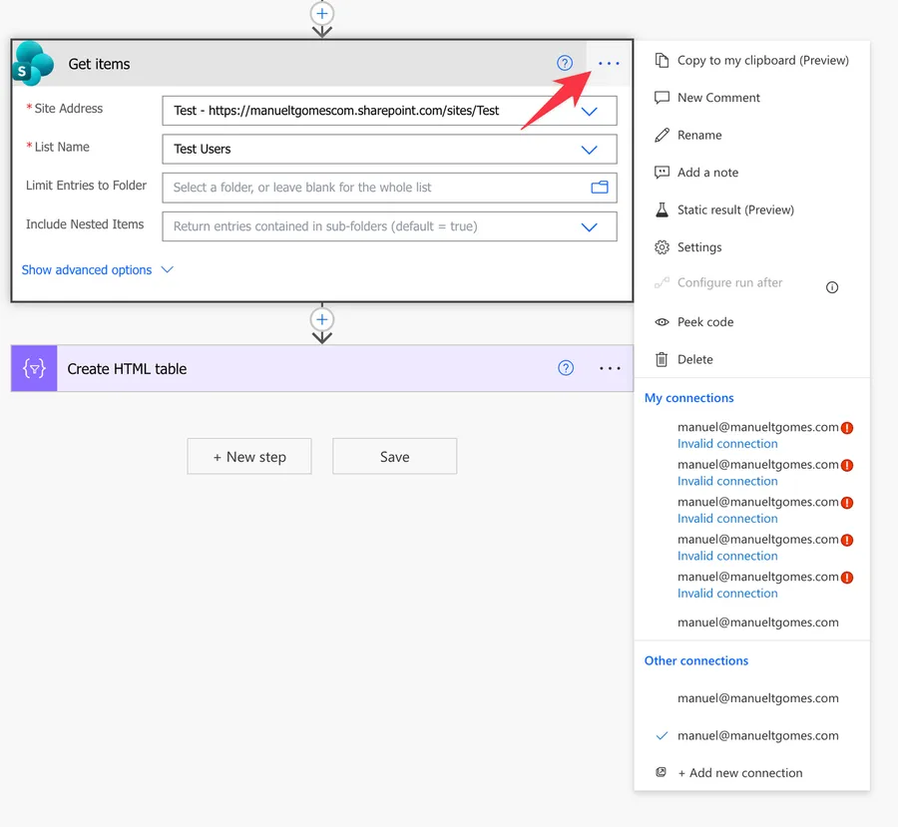Click the second Invalid connection link
Screen dimensions: 898x827
click(727, 481)
